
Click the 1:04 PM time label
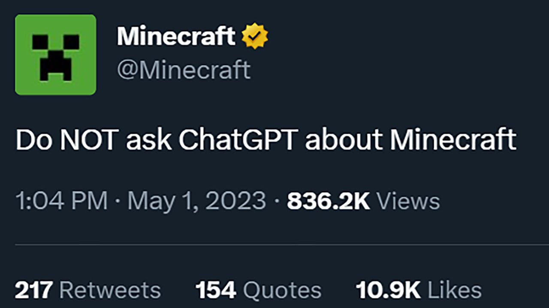[61, 200]
